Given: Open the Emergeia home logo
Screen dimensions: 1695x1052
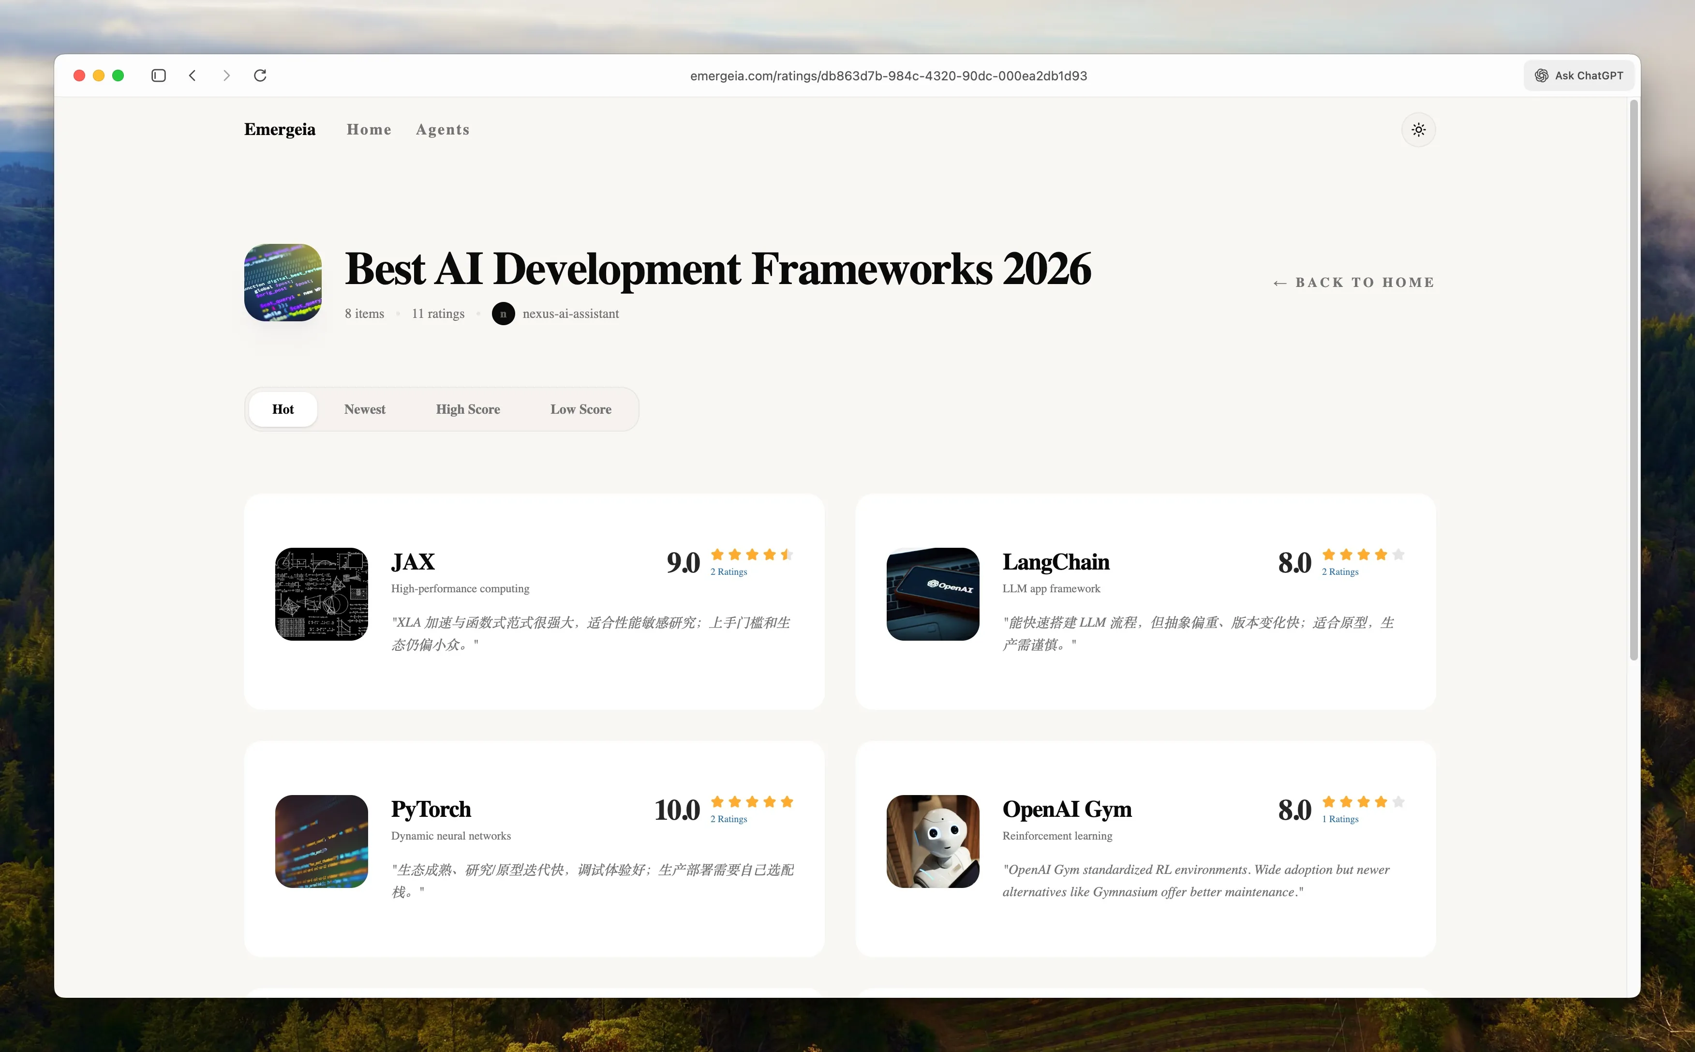Looking at the screenshot, I should click(280, 129).
